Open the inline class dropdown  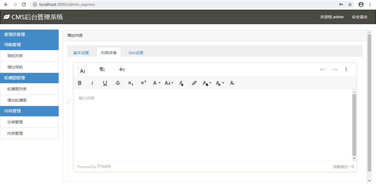(207, 83)
